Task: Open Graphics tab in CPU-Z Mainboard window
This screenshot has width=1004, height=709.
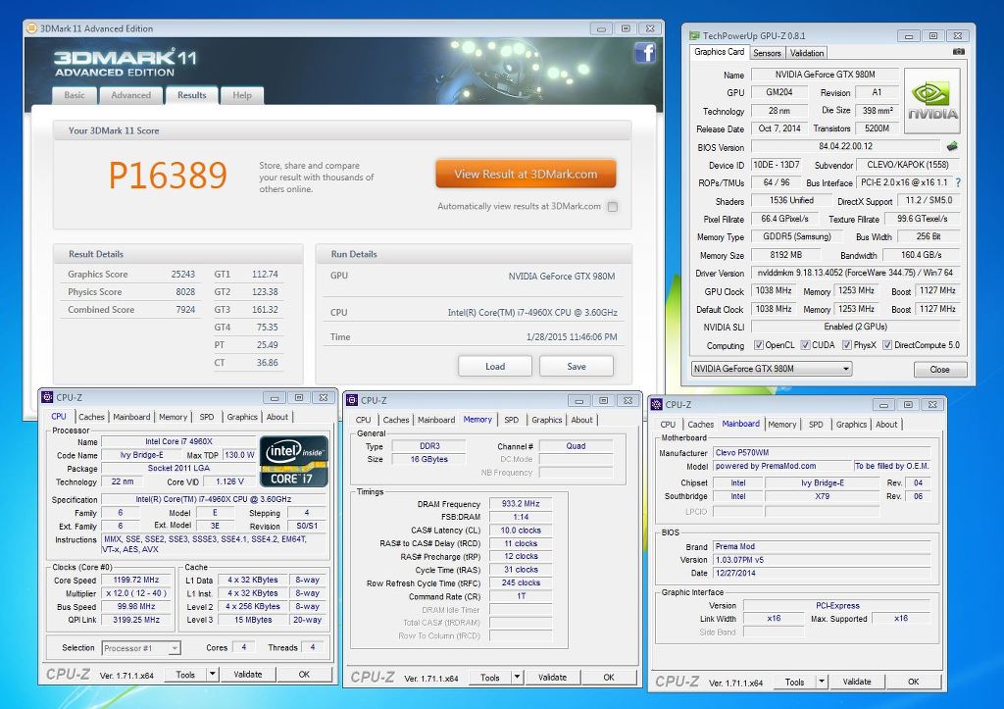Action: tap(851, 424)
